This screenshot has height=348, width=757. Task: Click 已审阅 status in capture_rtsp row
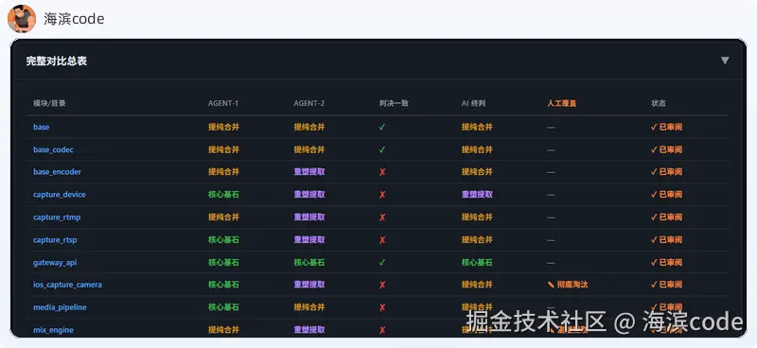(666, 240)
